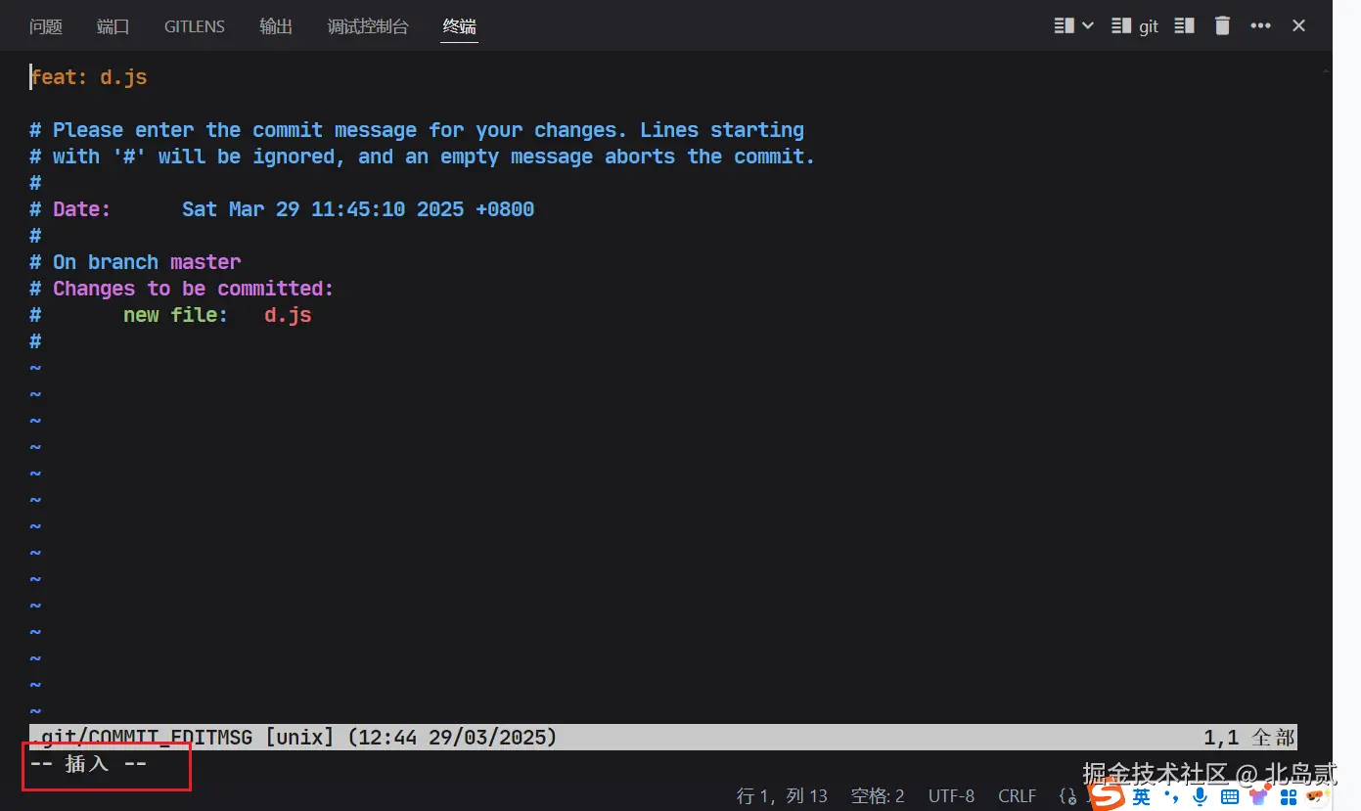
Task: Change file encoding via UTF-8 status item
Action: [x=951, y=796]
